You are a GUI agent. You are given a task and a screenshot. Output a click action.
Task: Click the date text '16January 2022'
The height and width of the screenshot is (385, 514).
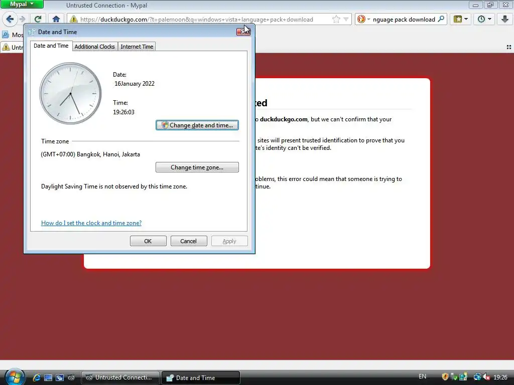pyautogui.click(x=135, y=84)
